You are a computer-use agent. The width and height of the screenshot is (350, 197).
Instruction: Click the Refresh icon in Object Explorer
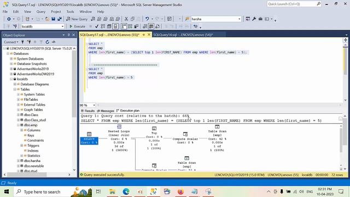tap(48, 42)
